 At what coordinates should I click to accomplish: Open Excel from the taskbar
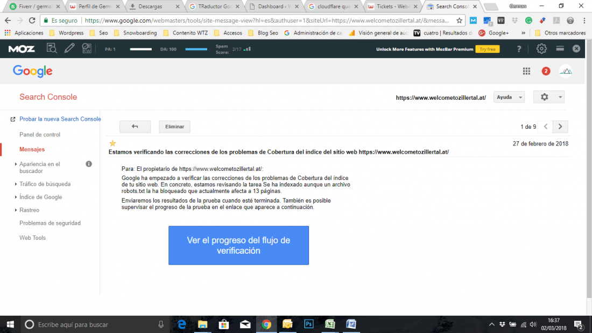tap(330, 324)
